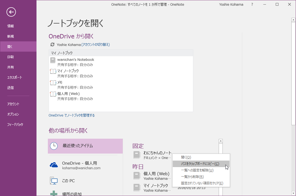Select この PC location

pyautogui.click(x=85, y=181)
